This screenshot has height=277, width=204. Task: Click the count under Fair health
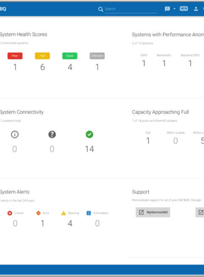(x=42, y=67)
